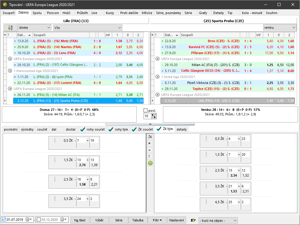Click the asterisk header of the Sparta Praha table
This screenshot has width=300, height=225.
tap(153, 35)
